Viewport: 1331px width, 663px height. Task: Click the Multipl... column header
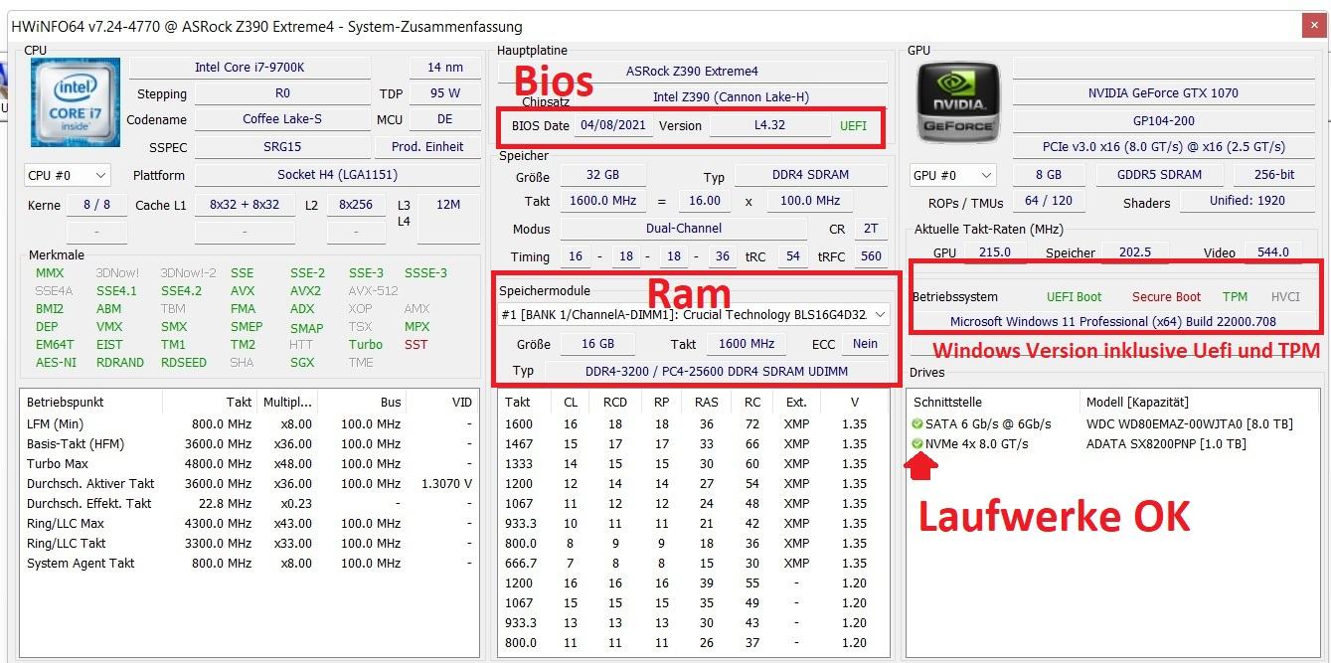click(287, 403)
